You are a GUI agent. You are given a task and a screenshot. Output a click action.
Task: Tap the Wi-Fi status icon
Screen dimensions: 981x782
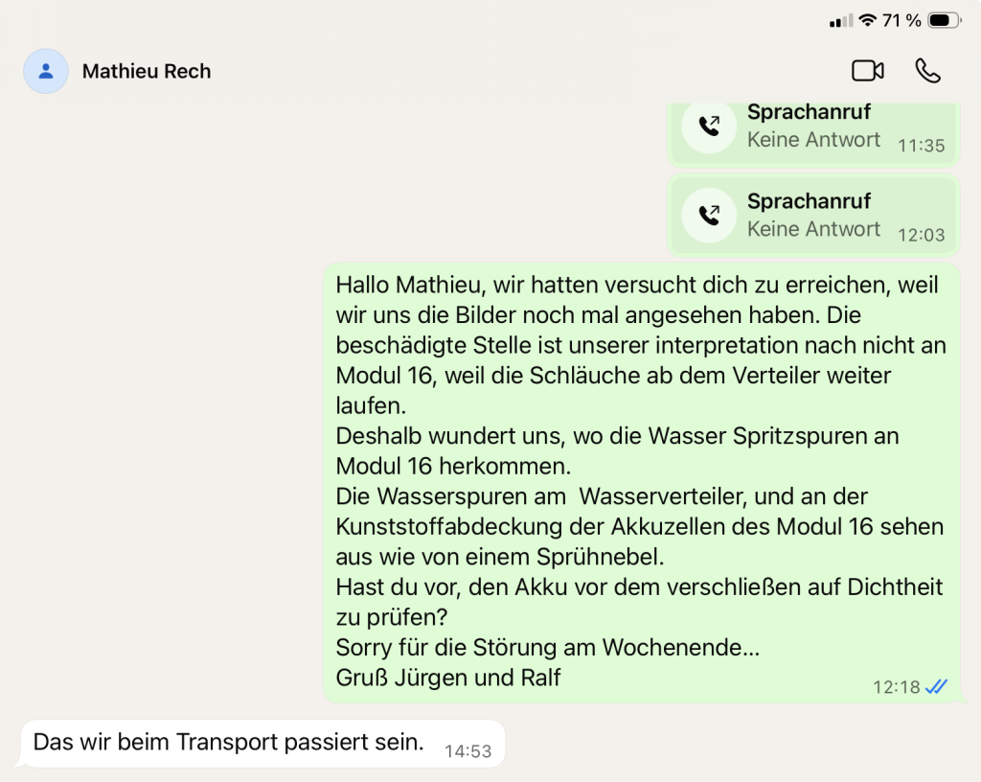[868, 20]
